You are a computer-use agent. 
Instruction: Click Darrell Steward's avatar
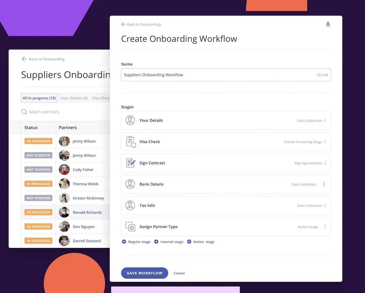pyautogui.click(x=64, y=241)
